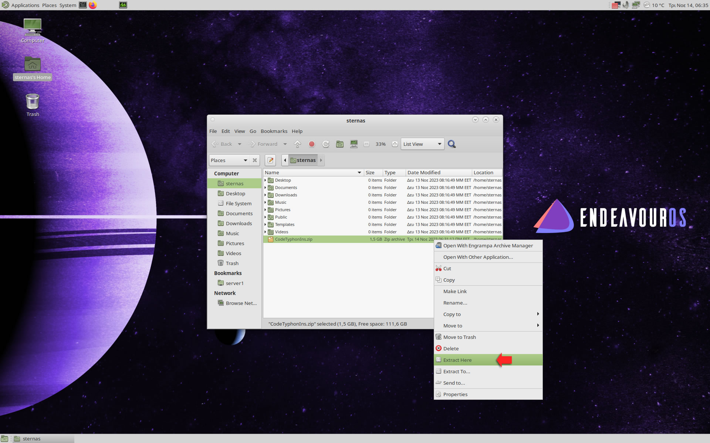Choose Extract To... from context menu
This screenshot has width=710, height=443.
point(488,371)
